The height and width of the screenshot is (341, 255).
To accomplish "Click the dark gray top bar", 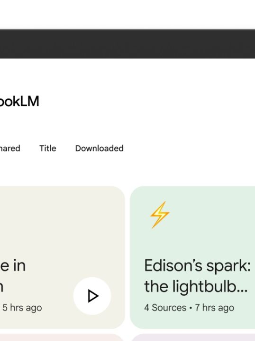I will [128, 44].
